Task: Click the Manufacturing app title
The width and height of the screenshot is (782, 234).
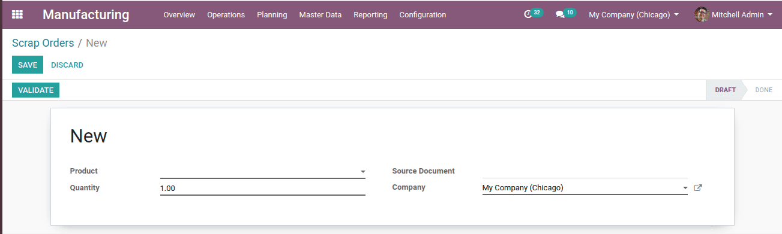Action: coord(86,14)
